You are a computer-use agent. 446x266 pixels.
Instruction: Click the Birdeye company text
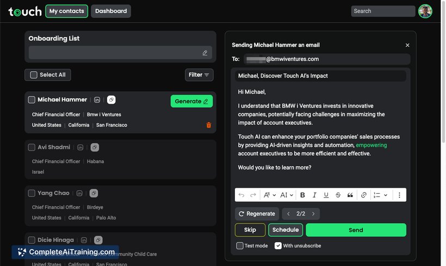[x=95, y=207]
